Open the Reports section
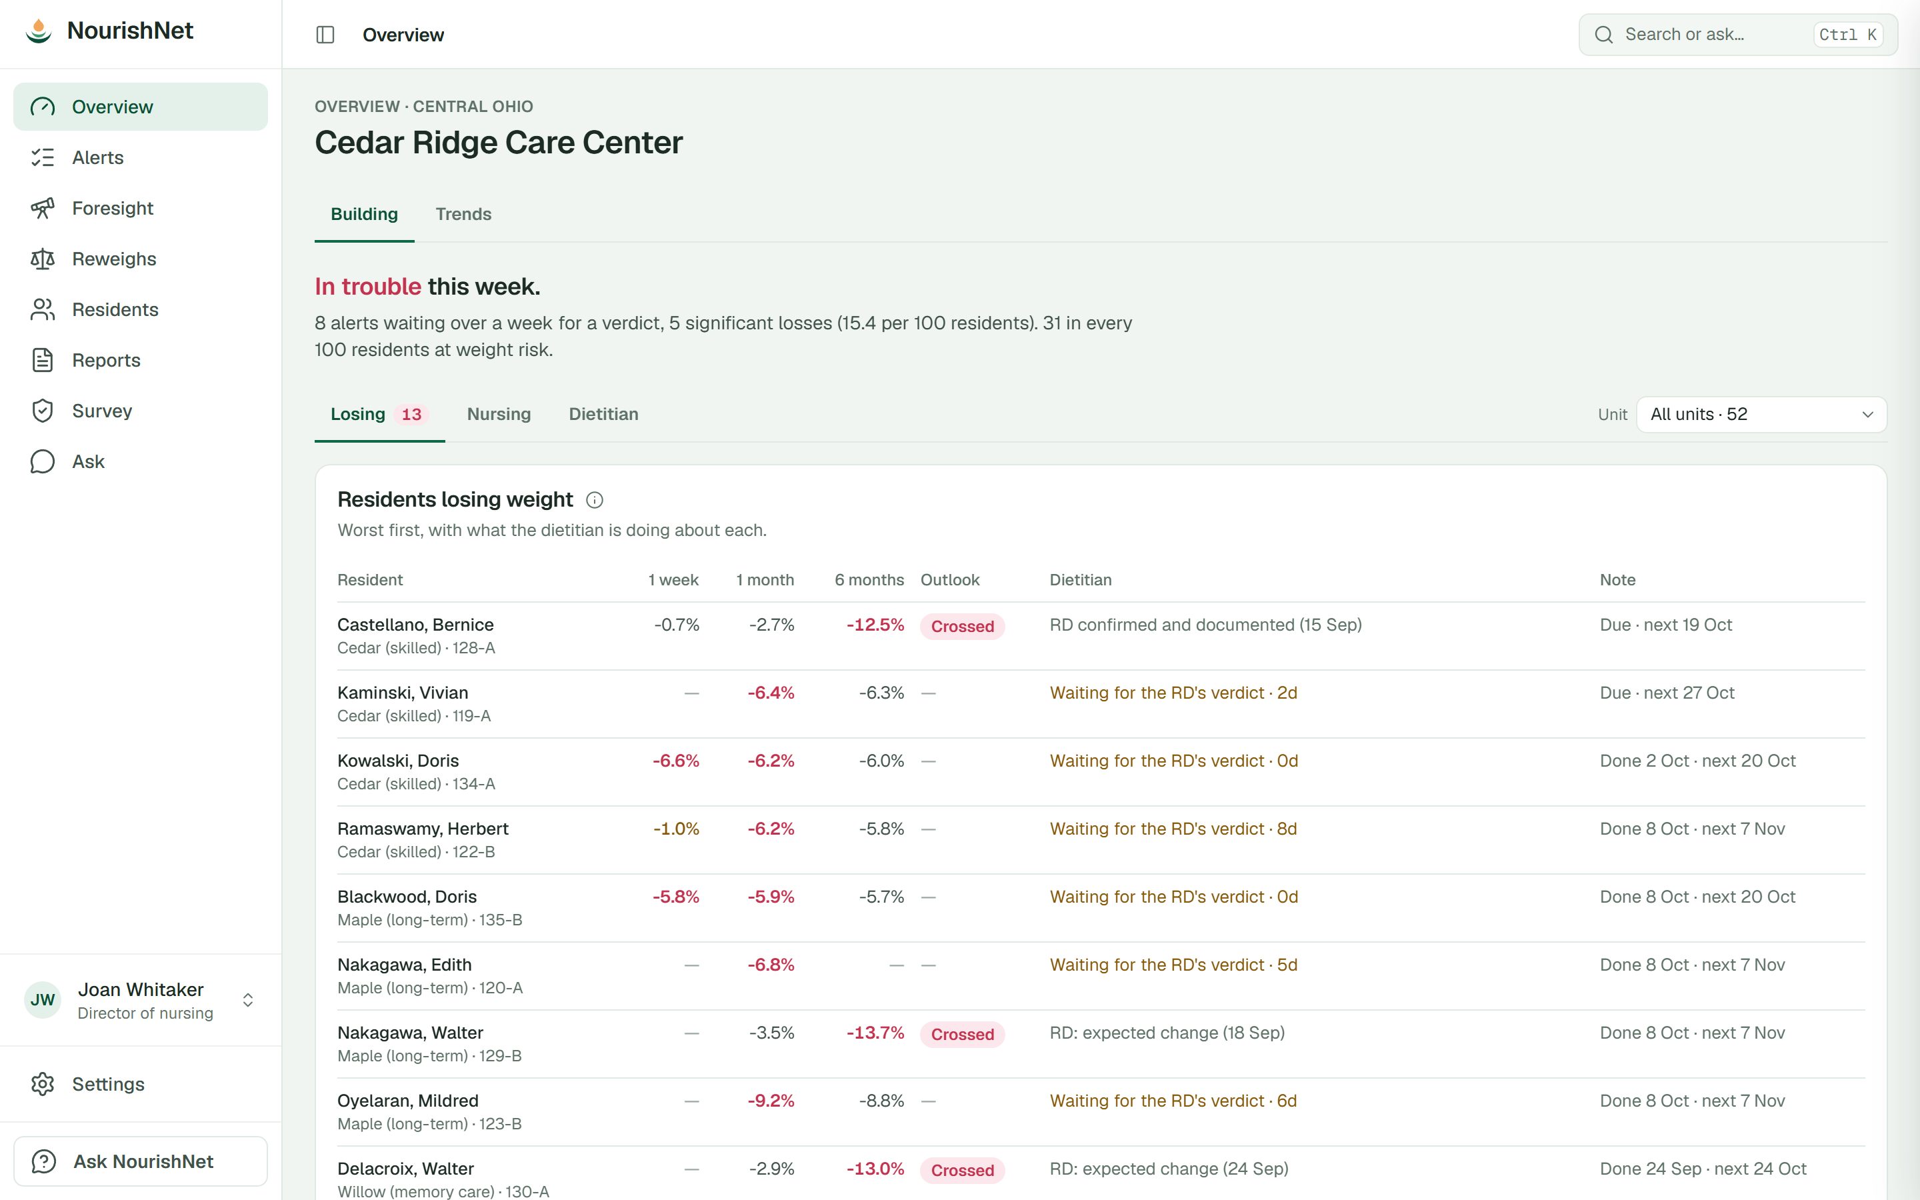Screen dimensions: 1920x1200 pos(141,360)
